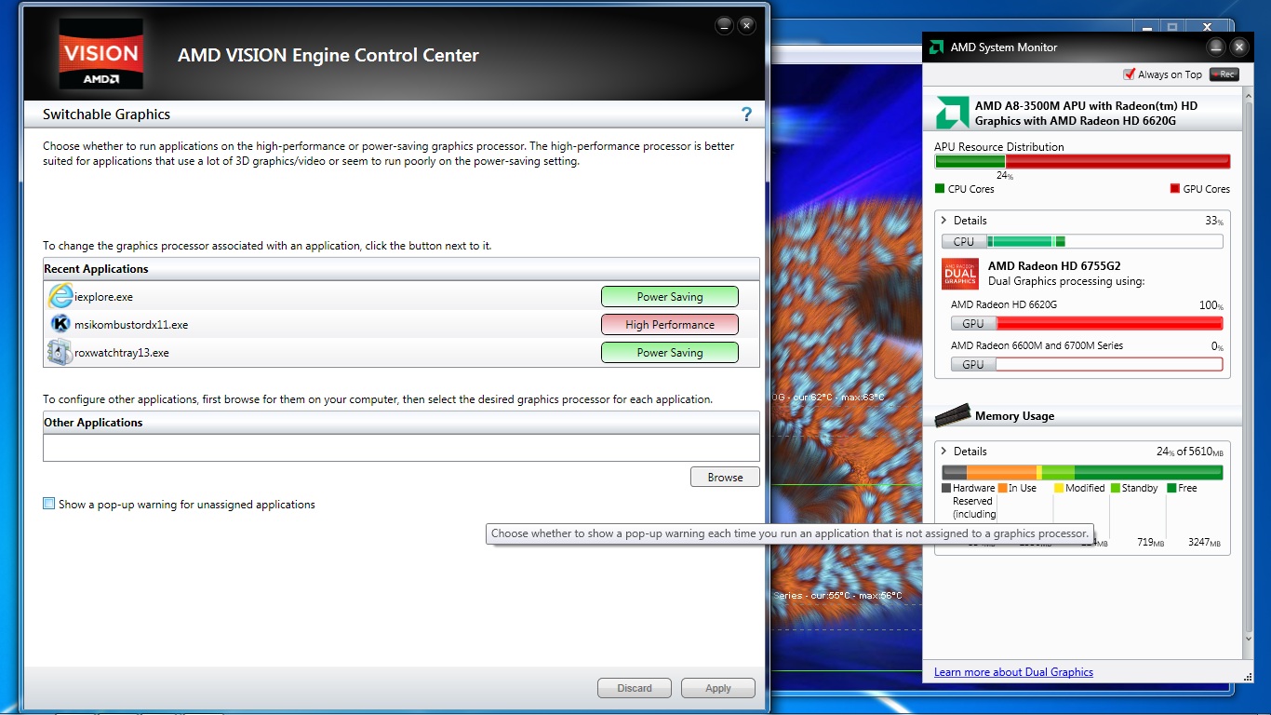
Task: Click the memory stick icon beside Memory Usage
Action: pos(952,415)
